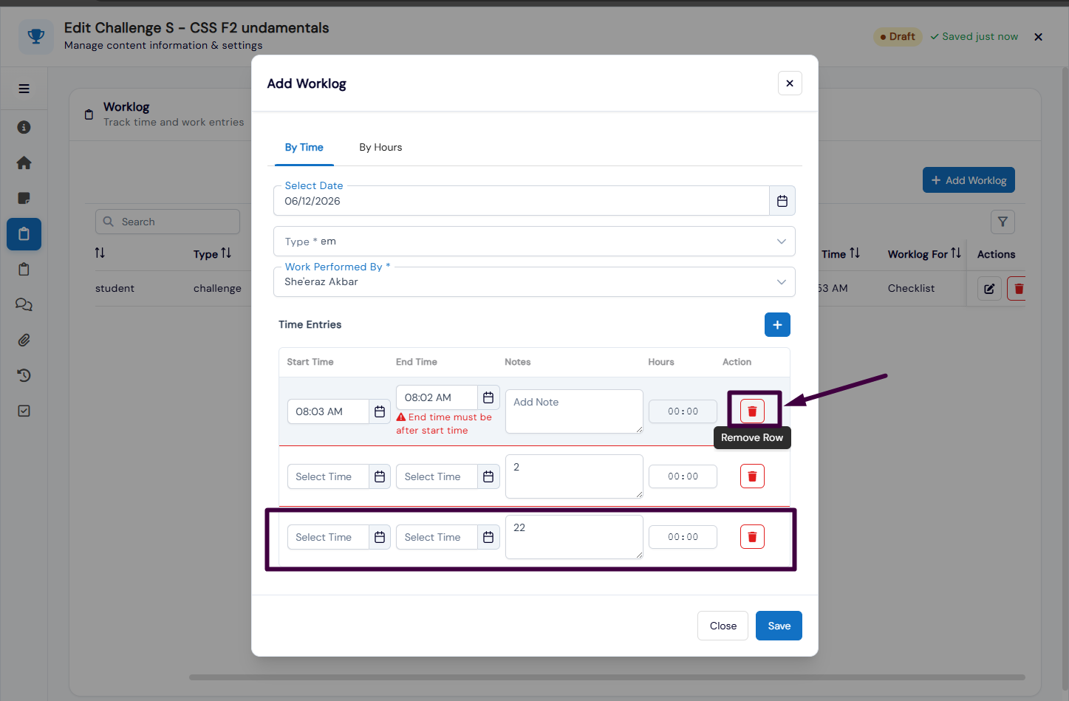Click the 'Time Entries' heading
Viewport: 1069px width, 701px height.
tap(310, 324)
